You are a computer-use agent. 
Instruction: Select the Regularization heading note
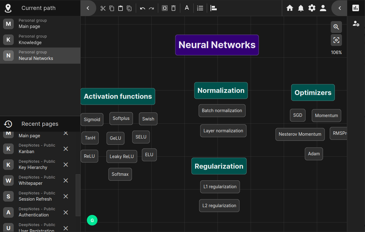[219, 166]
